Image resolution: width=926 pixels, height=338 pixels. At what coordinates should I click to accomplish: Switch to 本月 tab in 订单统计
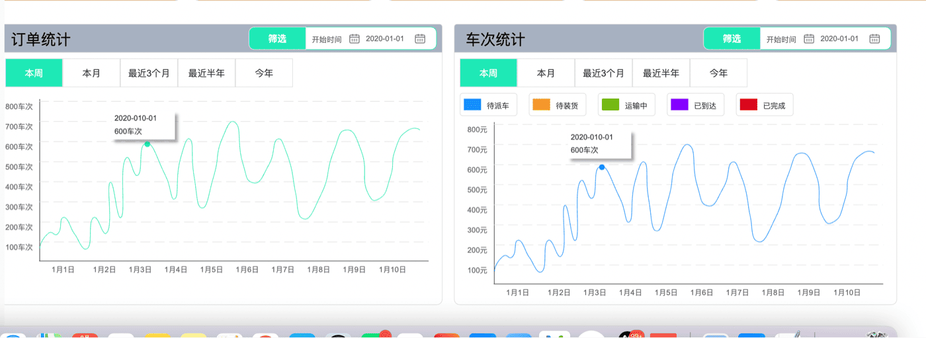click(x=91, y=73)
